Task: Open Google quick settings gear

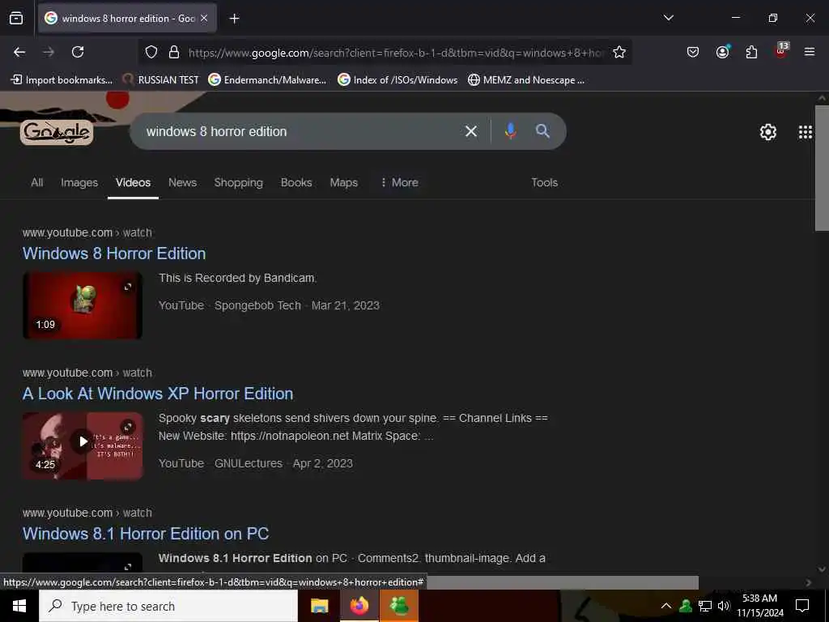Action: coord(767,132)
